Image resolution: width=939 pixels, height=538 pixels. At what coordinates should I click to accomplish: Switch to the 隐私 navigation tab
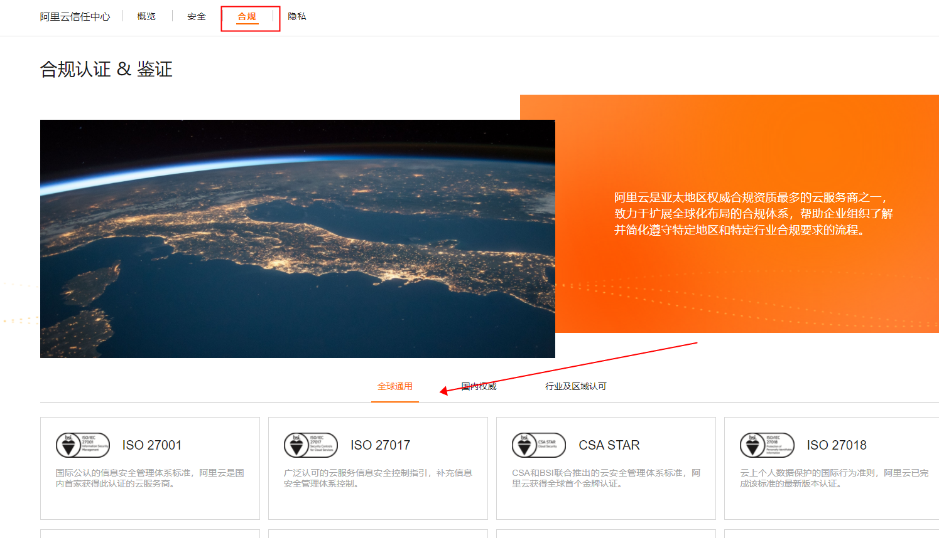(x=297, y=16)
